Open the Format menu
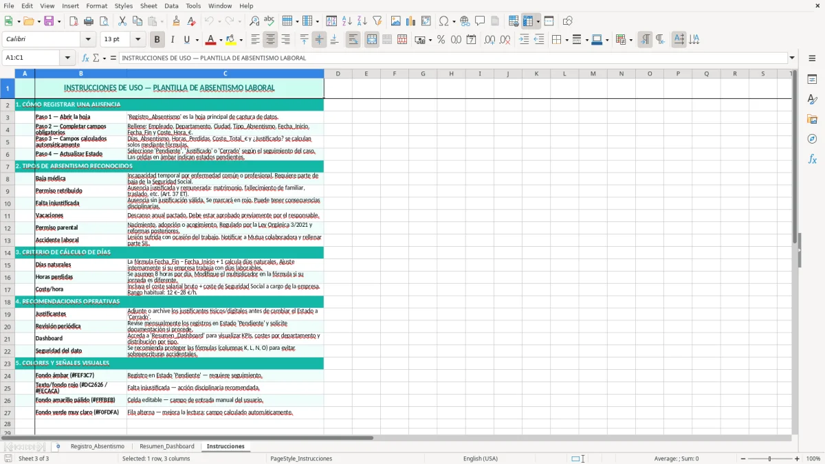The height and width of the screenshot is (464, 825). pyautogui.click(x=96, y=5)
